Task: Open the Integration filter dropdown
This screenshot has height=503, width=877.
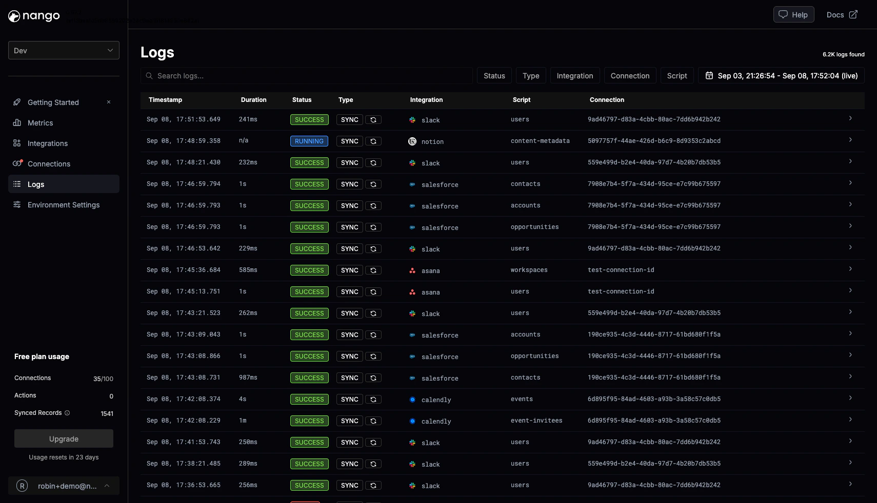Action: coord(574,76)
